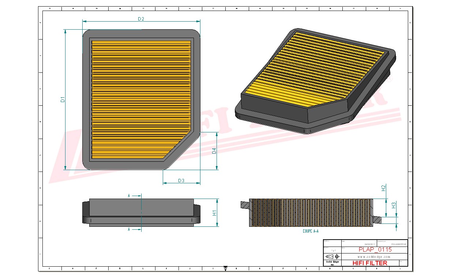Image resolution: width=451 pixels, height=278 pixels.
Task: Click the date field in title block
Action: 369,244
